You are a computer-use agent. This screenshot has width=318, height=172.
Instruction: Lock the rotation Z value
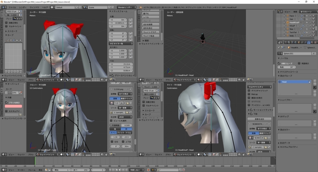pyautogui.click(x=131, y=40)
